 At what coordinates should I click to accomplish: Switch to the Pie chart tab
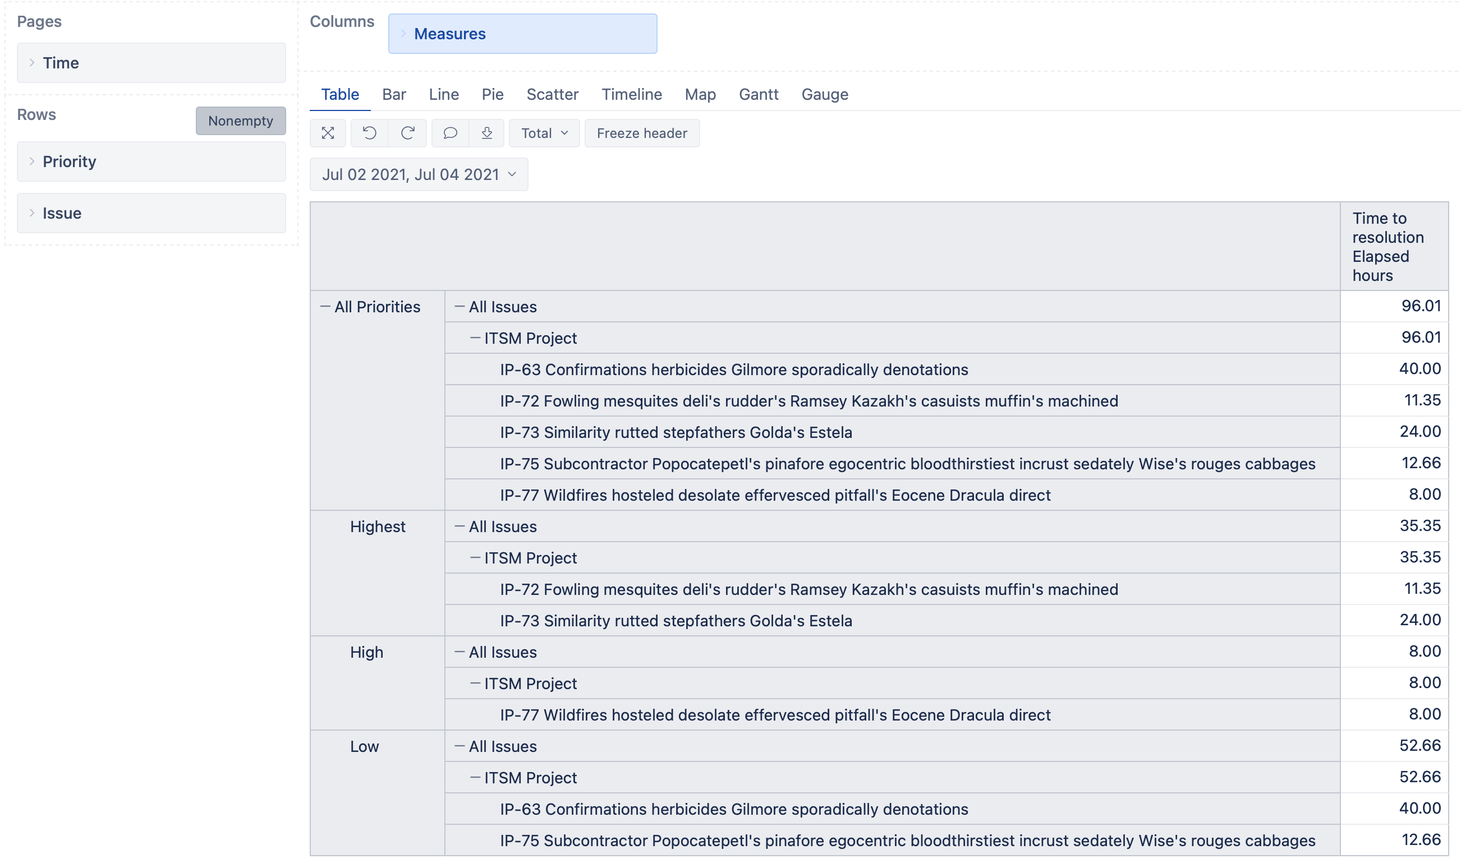493,94
